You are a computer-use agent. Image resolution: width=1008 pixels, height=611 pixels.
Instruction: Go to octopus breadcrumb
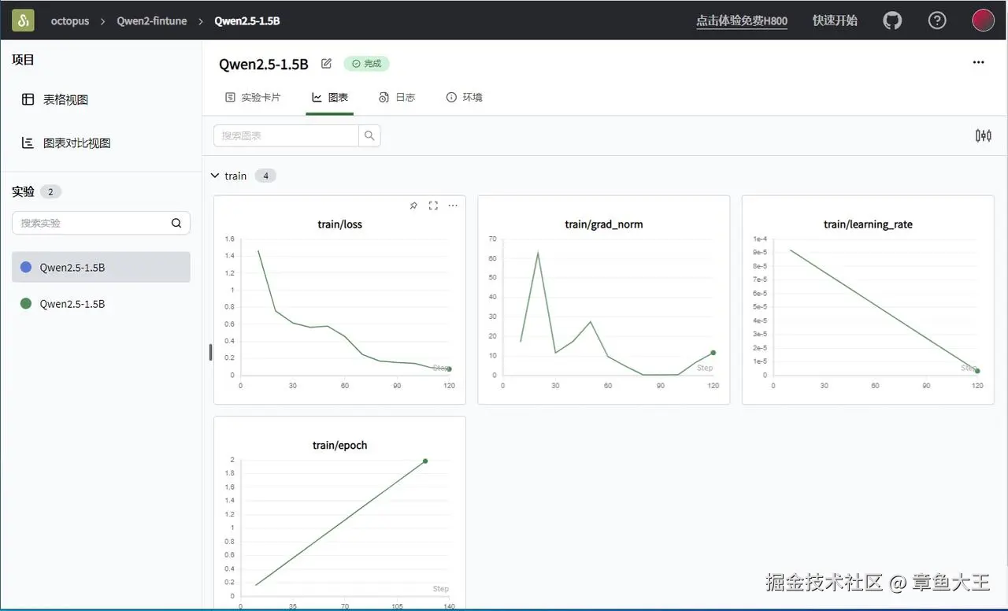[70, 21]
